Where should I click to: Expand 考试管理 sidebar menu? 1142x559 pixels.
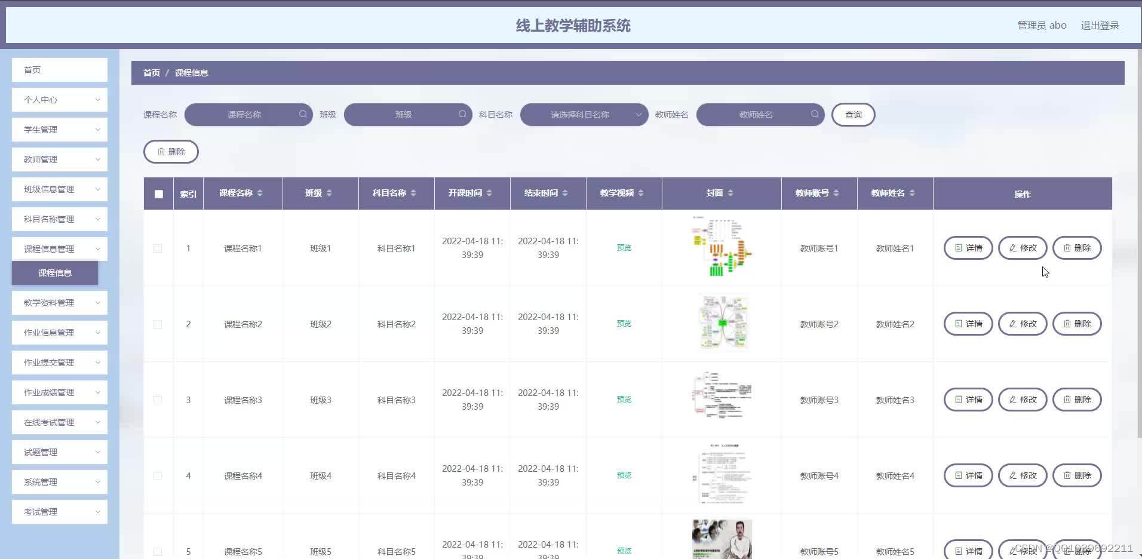(60, 512)
